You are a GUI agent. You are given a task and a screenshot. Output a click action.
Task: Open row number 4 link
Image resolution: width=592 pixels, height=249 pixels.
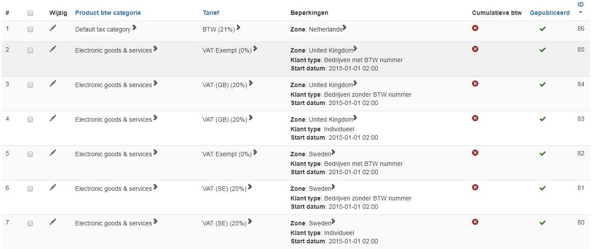click(7, 119)
